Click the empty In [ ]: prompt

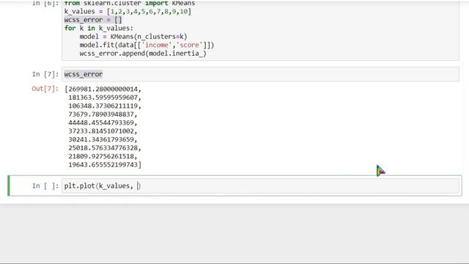pos(45,186)
